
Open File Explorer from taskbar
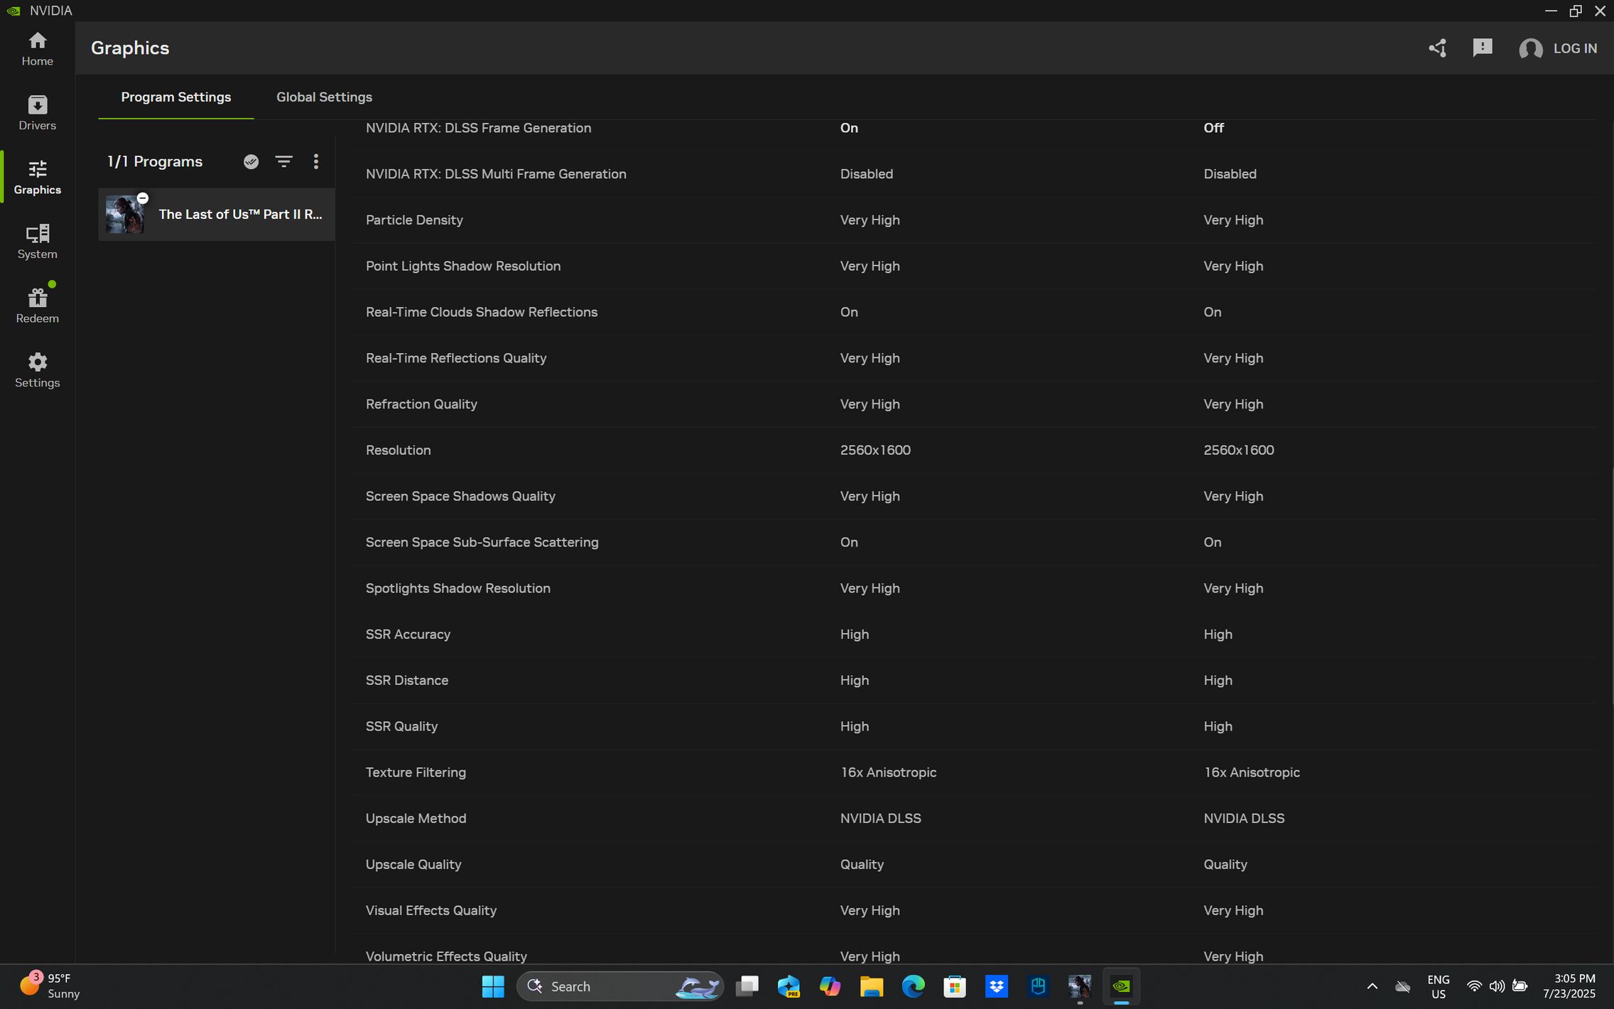coord(871,986)
